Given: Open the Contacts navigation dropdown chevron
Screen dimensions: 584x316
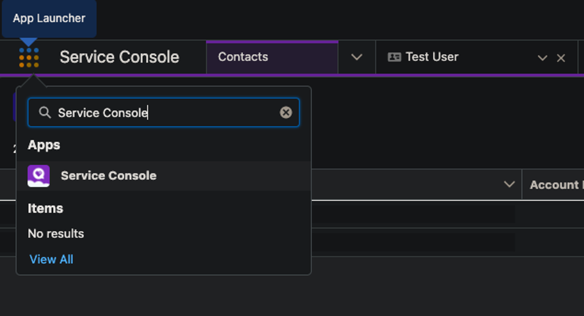Looking at the screenshot, I should (x=356, y=57).
